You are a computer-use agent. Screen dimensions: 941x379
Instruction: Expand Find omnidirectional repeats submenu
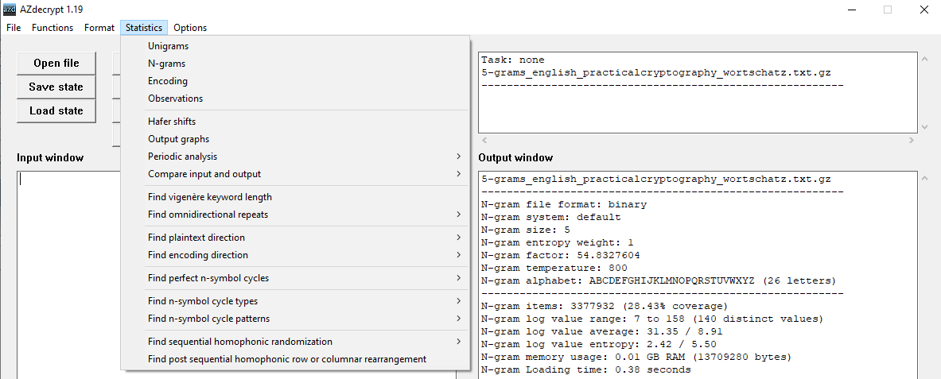pyautogui.click(x=294, y=214)
